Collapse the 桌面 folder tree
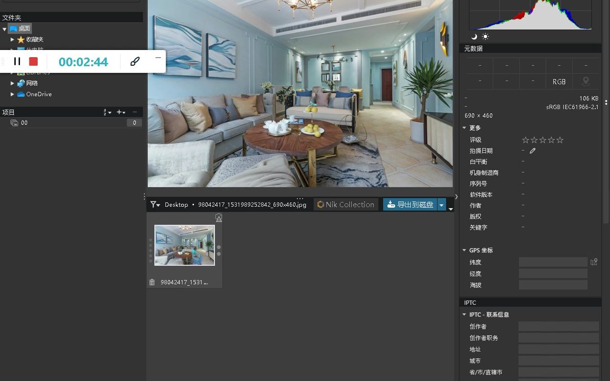The image size is (610, 381). pyautogui.click(x=4, y=28)
